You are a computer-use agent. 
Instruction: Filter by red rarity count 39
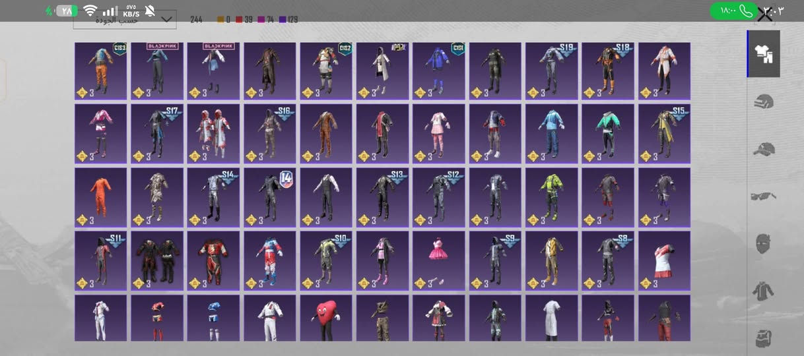(244, 20)
